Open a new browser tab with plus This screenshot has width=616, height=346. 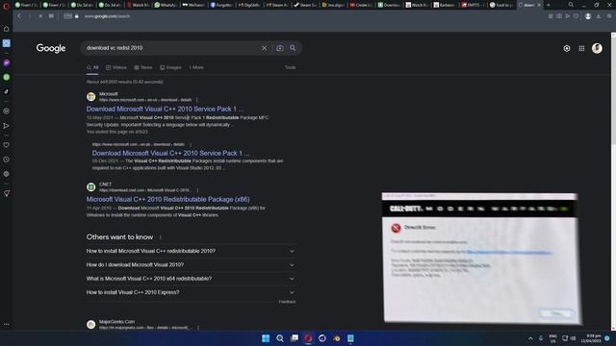pos(549,5)
